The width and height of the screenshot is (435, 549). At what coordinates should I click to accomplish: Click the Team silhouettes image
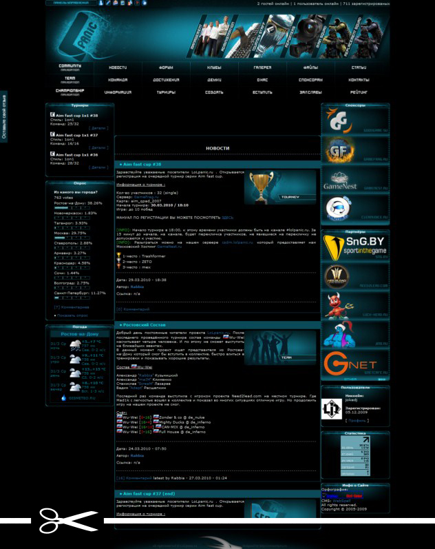[x=280, y=348]
